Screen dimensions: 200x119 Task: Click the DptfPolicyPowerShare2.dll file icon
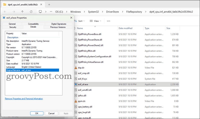[x=76, y=45]
